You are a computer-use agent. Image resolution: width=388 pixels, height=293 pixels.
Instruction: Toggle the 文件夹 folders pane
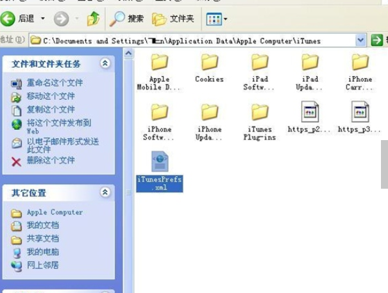[x=173, y=19]
